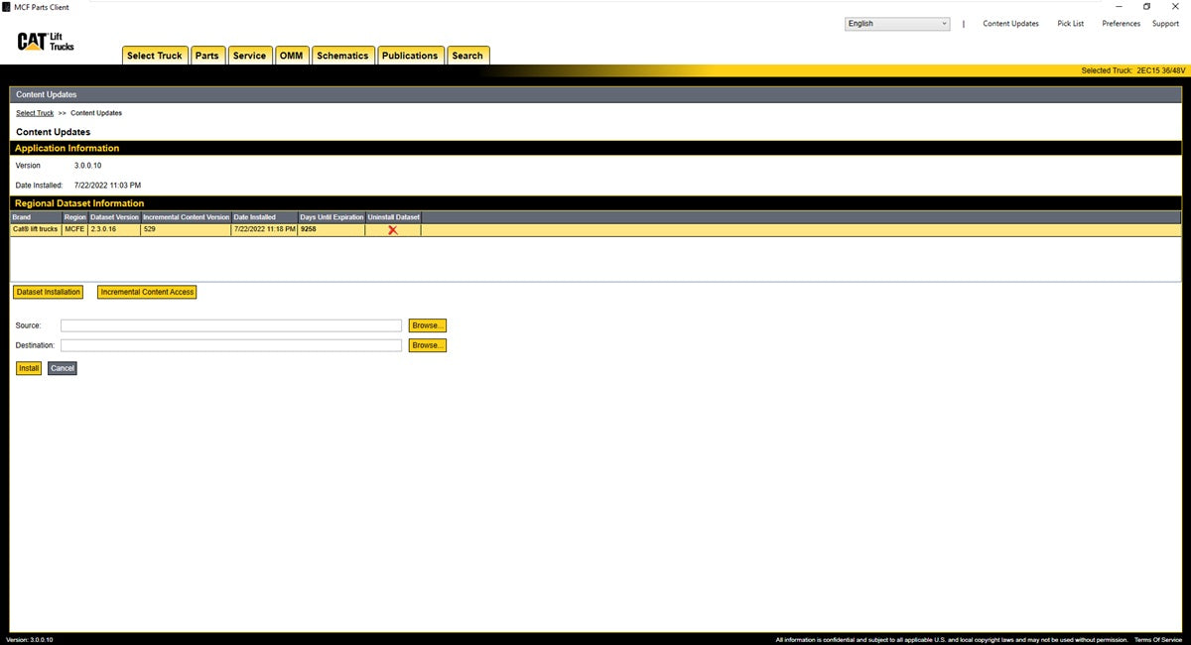The width and height of the screenshot is (1191, 645).
Task: Open the OMM tab
Action: [292, 56]
